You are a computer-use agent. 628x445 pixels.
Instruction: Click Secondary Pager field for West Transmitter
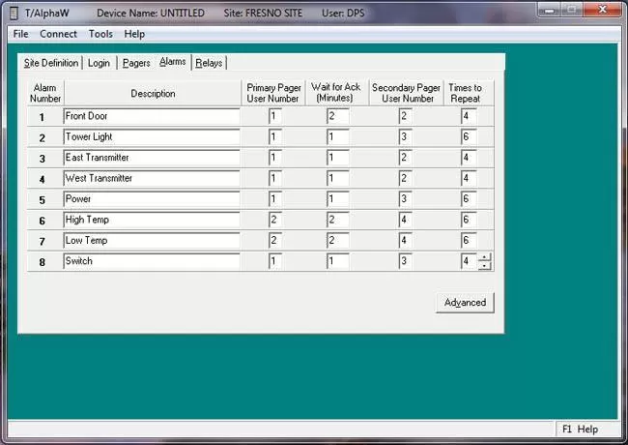click(x=406, y=178)
